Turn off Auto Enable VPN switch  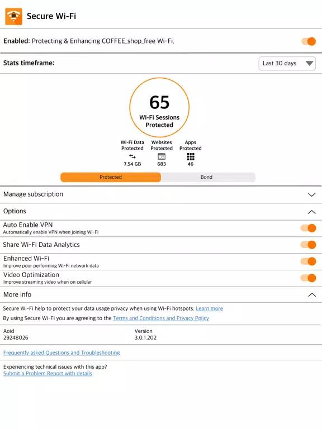click(309, 228)
